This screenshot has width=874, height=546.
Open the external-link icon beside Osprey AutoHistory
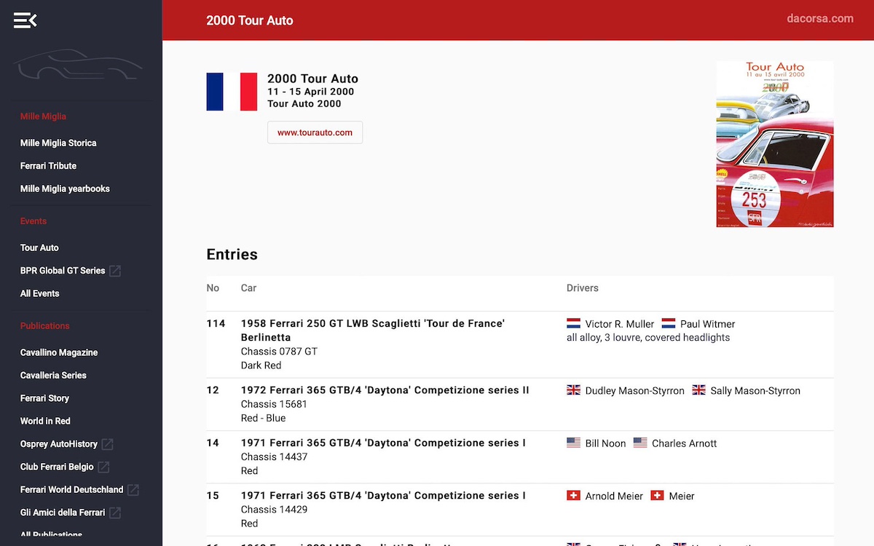tap(107, 444)
